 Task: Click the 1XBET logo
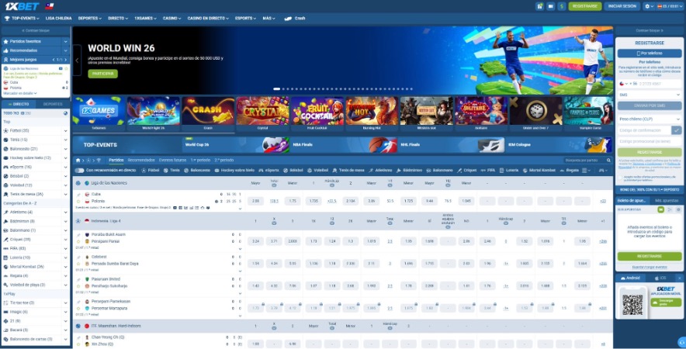[x=23, y=6]
